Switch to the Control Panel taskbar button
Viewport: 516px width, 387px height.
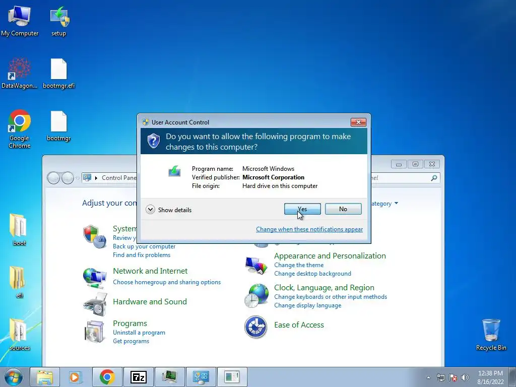point(201,377)
